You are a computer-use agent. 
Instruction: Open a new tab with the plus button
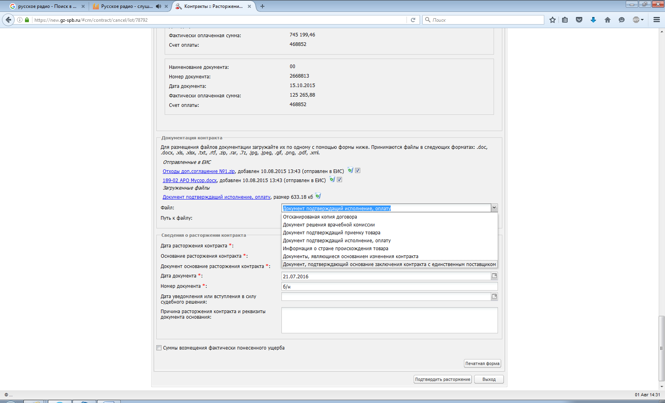[262, 6]
